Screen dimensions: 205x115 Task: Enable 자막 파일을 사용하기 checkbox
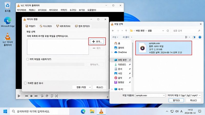point(28,59)
